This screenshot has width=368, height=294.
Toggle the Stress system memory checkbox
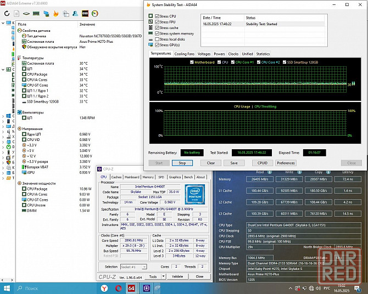coord(157,33)
